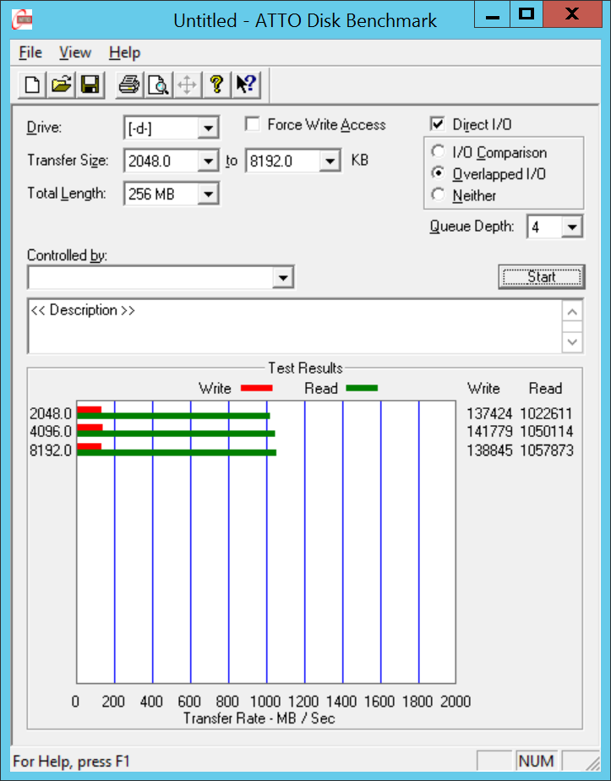Click the grayed move arrows toolbar icon
This screenshot has width=611, height=781.
[188, 85]
